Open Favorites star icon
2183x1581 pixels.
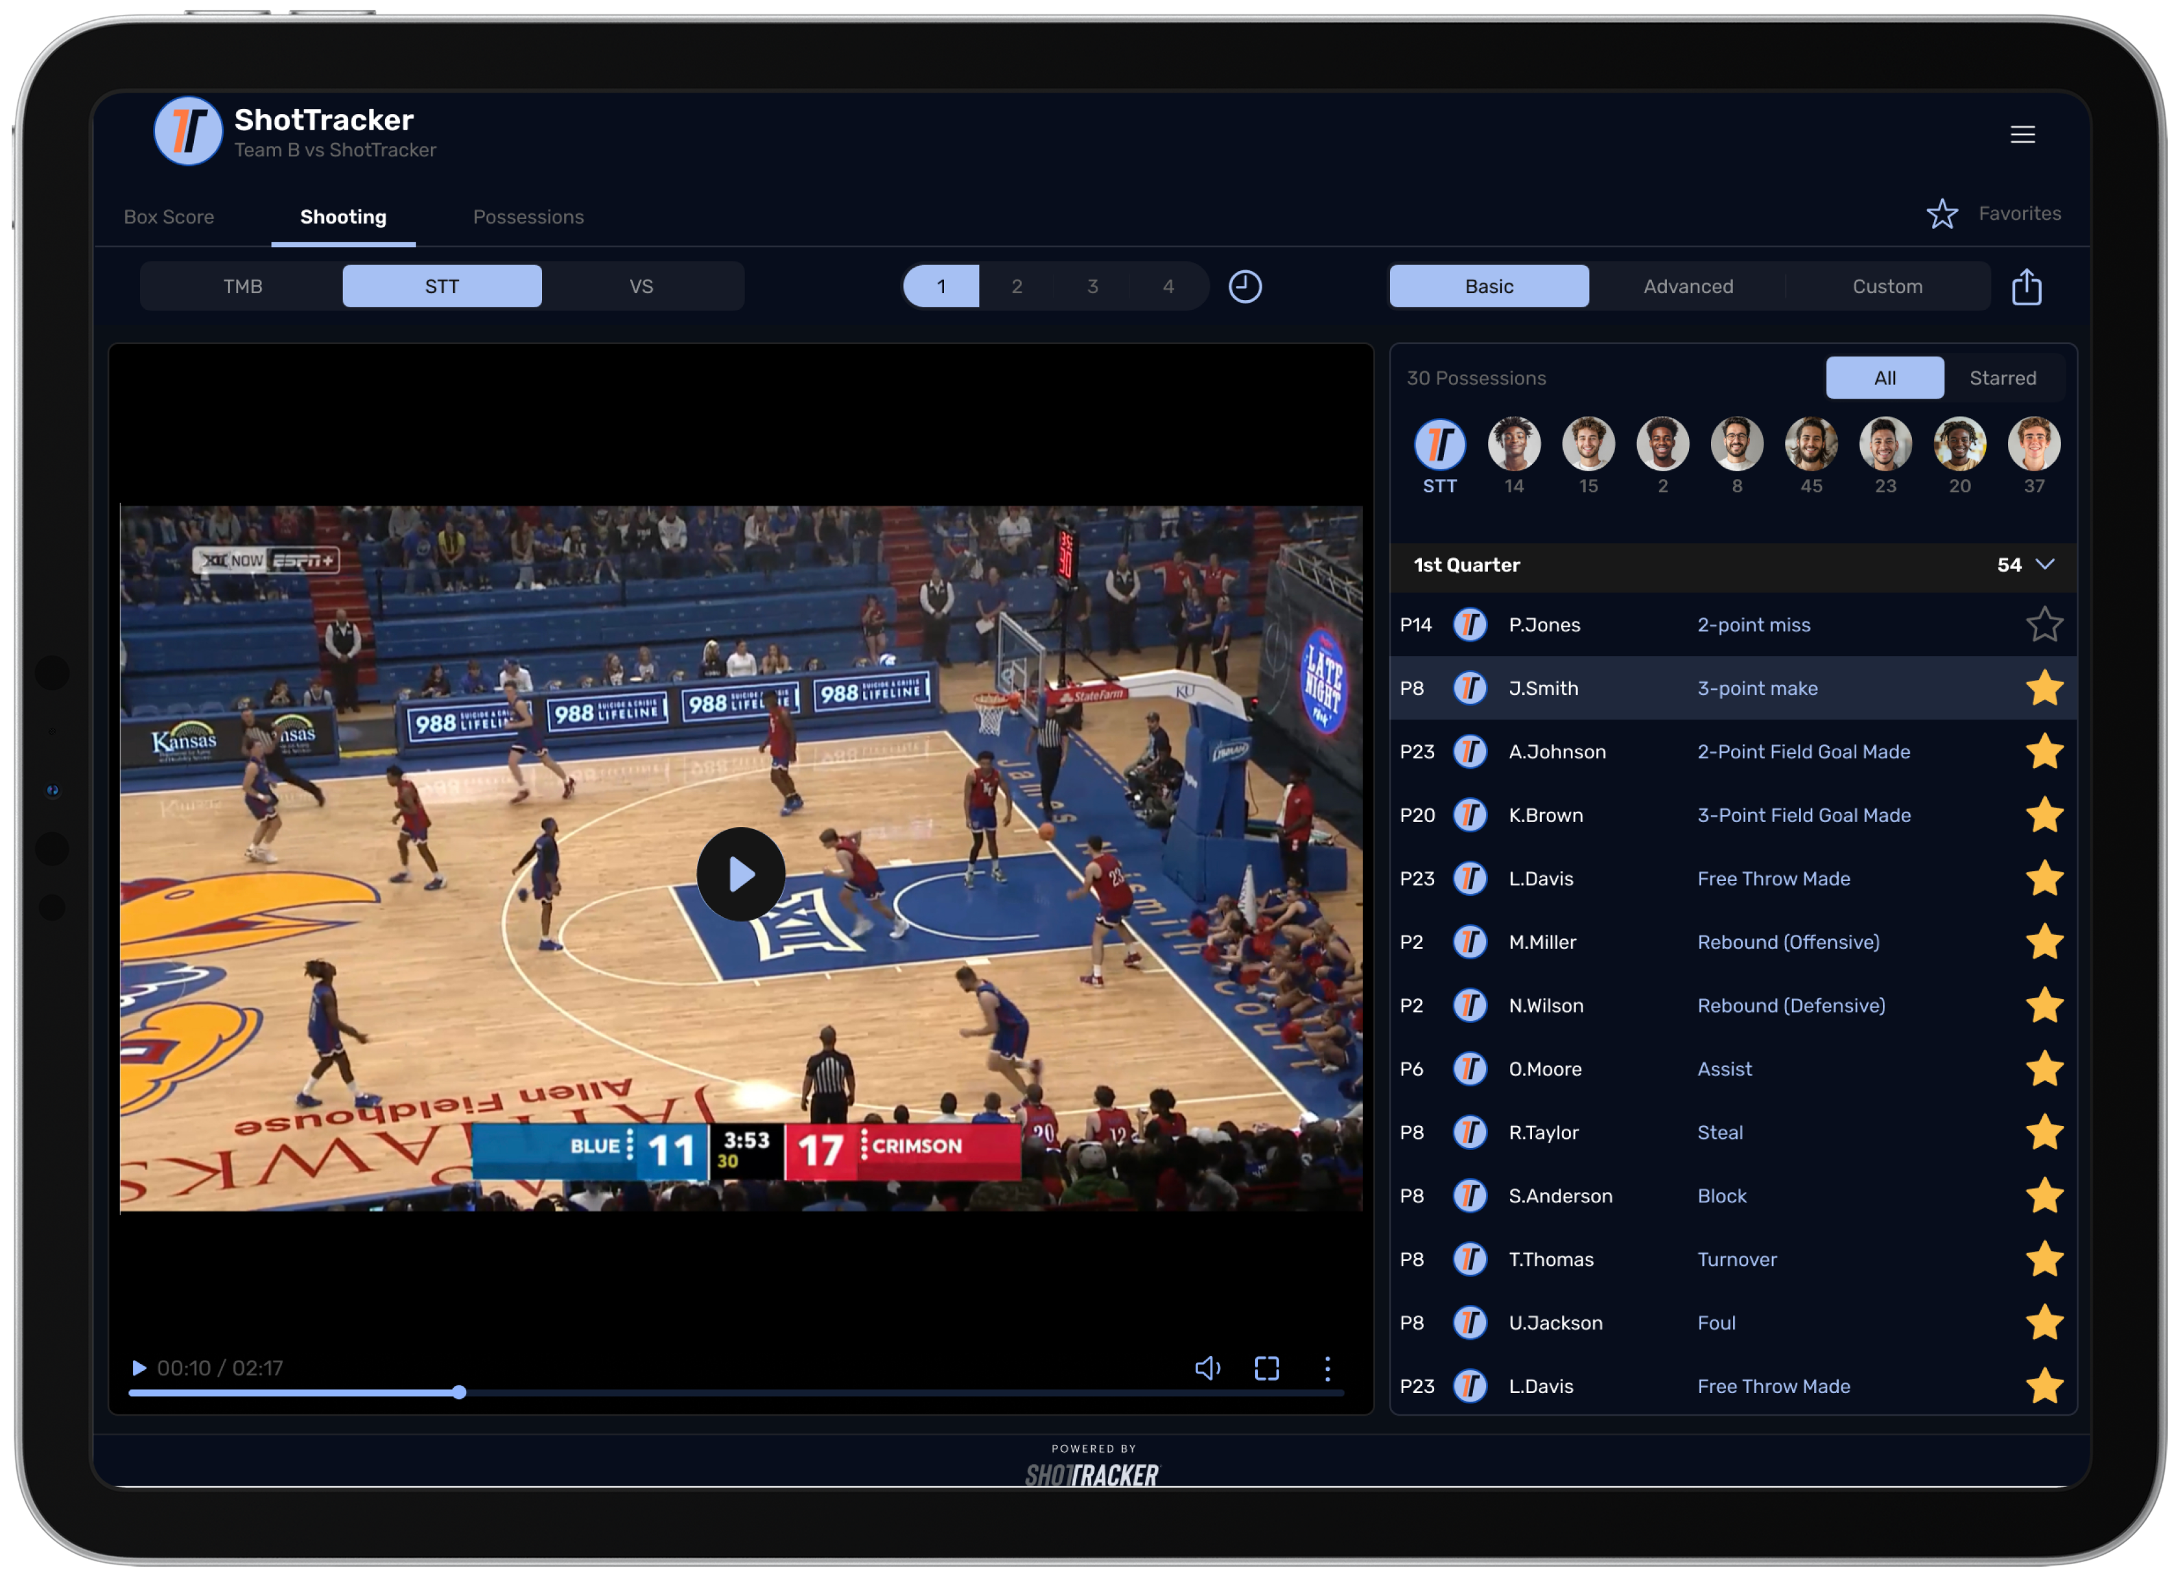pyautogui.click(x=1941, y=214)
